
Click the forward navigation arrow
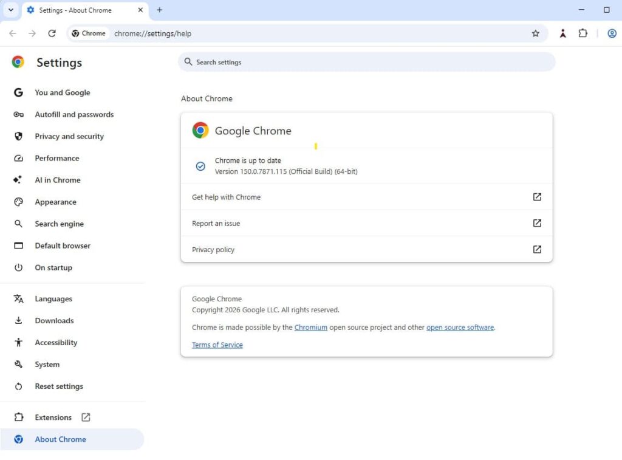pos(32,33)
